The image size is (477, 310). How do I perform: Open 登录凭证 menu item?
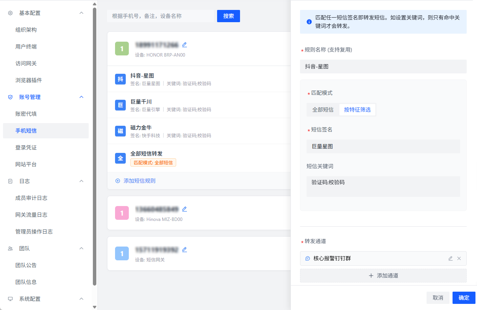pos(46,148)
